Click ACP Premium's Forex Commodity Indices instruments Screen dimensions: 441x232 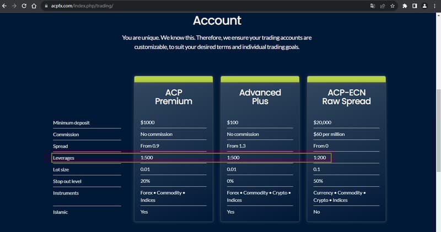coord(163,196)
